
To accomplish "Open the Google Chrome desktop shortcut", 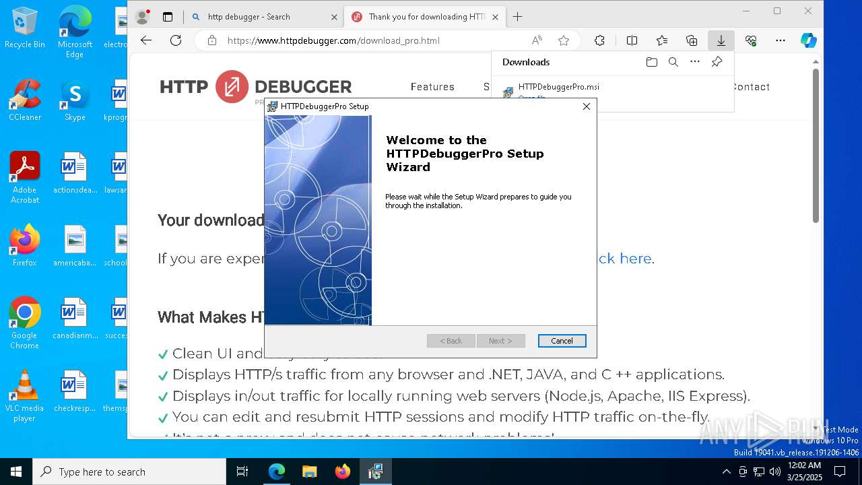I will 25,323.
